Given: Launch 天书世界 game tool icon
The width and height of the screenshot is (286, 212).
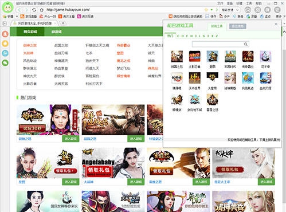Looking at the screenshot, I should (194, 78).
